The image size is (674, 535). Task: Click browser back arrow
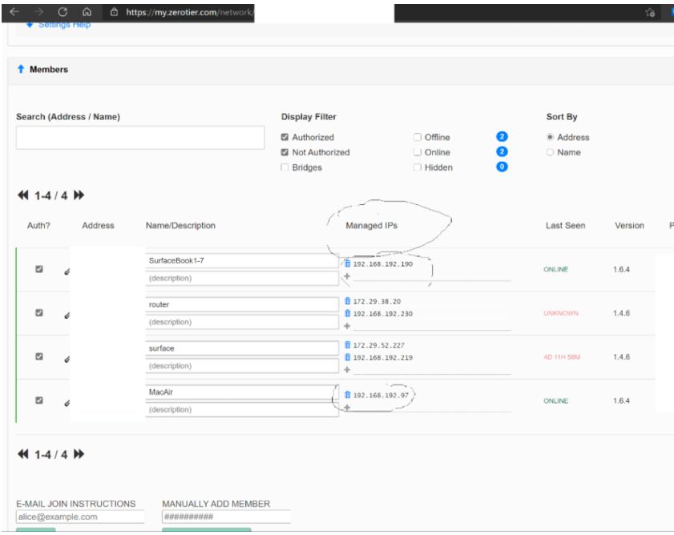pos(14,11)
